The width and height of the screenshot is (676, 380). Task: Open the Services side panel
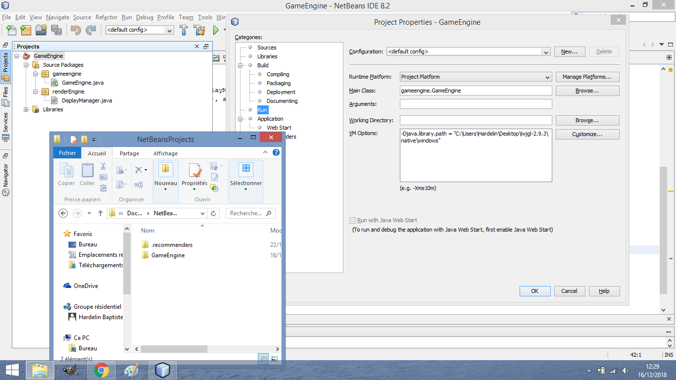(5, 127)
